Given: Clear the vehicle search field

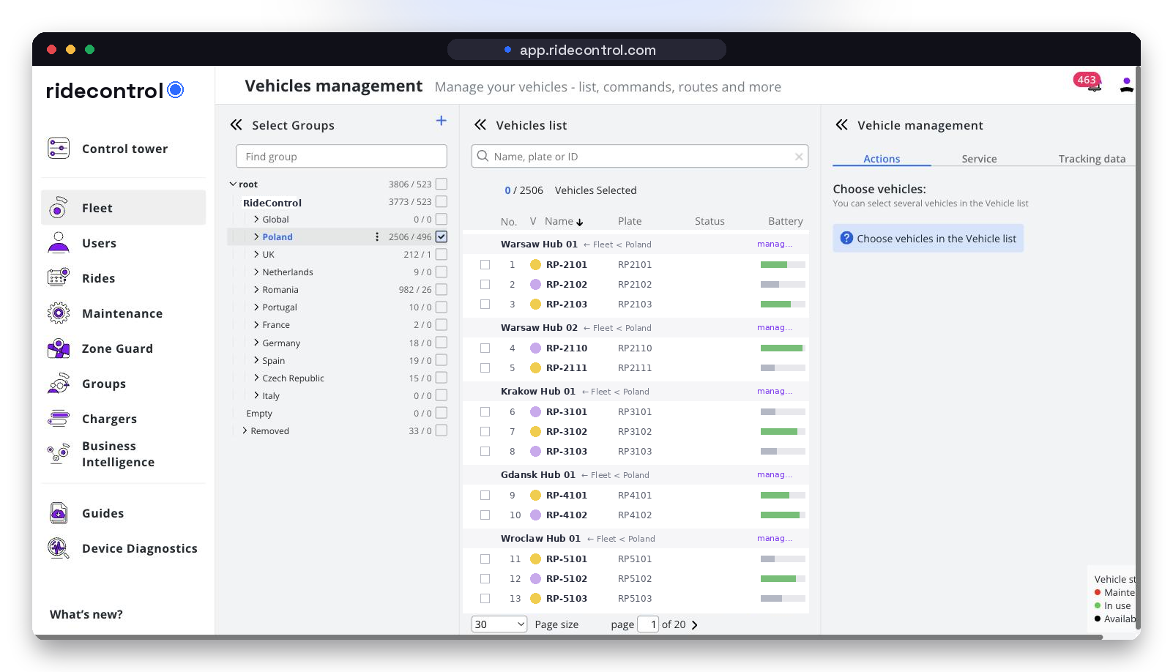Looking at the screenshot, I should tap(799, 157).
